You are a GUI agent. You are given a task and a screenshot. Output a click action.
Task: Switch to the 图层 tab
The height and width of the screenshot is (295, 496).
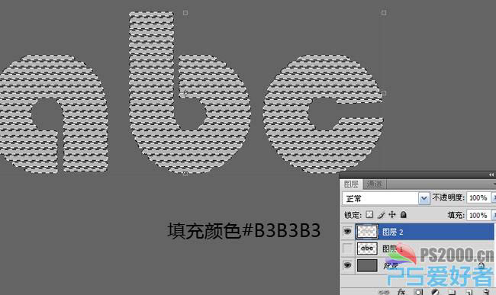[351, 184]
